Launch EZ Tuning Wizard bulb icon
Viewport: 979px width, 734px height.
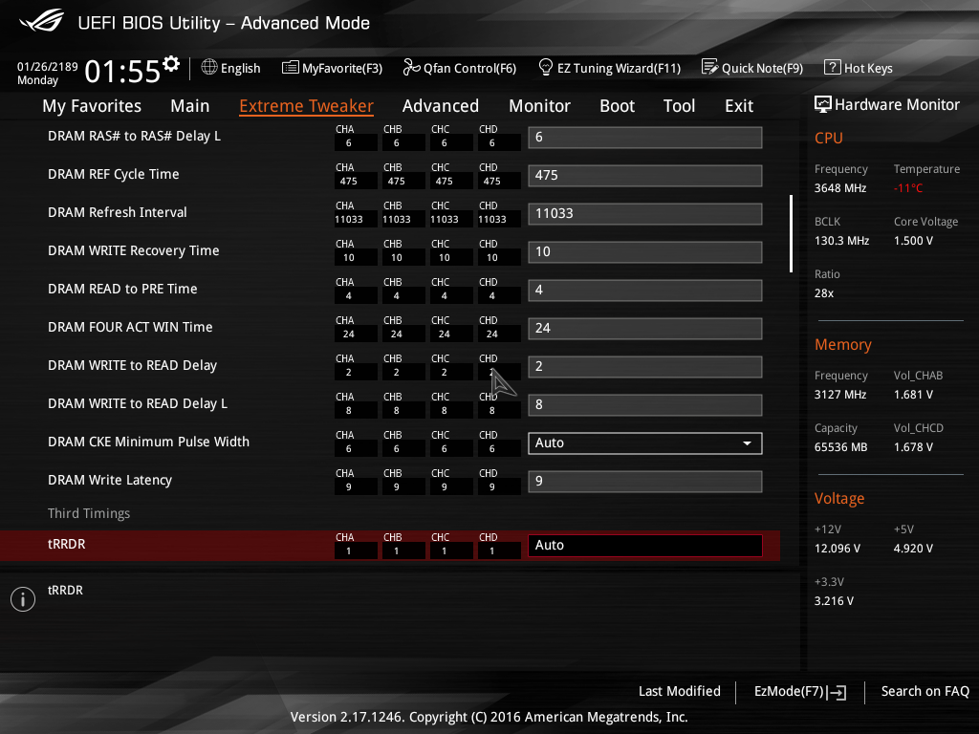[x=546, y=67]
